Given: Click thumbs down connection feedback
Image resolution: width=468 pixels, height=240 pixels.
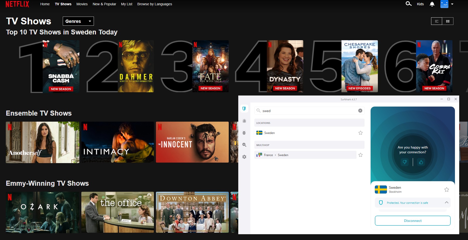Looking at the screenshot, I should coord(405,162).
